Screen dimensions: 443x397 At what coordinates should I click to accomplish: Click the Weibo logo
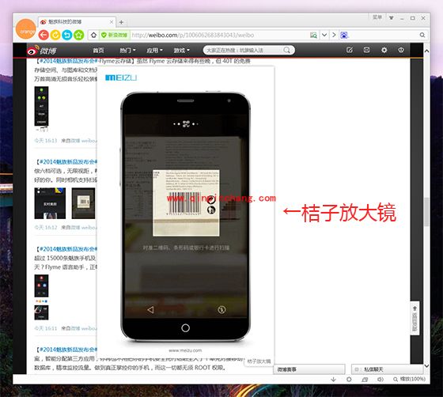(42, 51)
